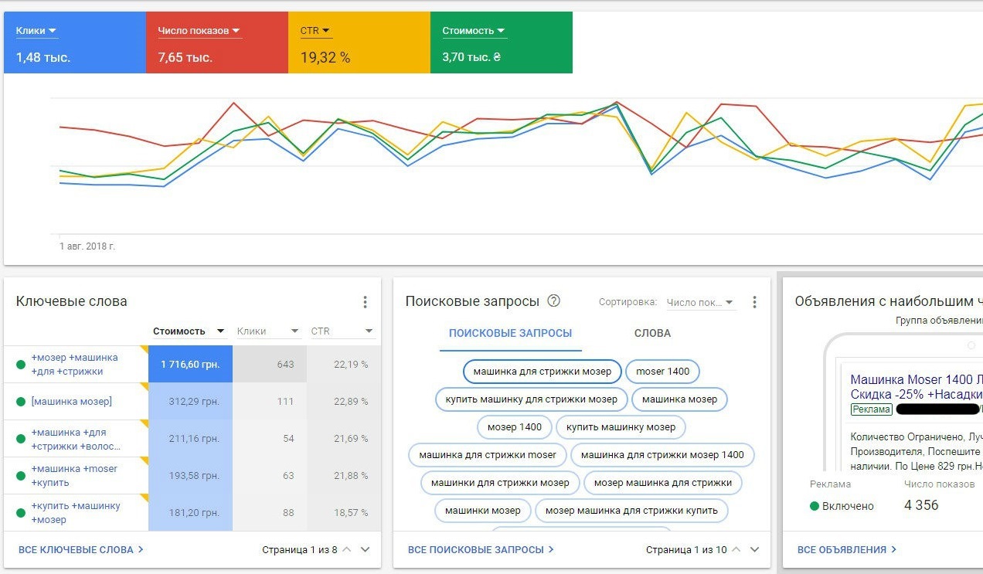Open the [машинка мозер] keyword link
Viewport: 983px width, 574px height.
(x=72, y=402)
